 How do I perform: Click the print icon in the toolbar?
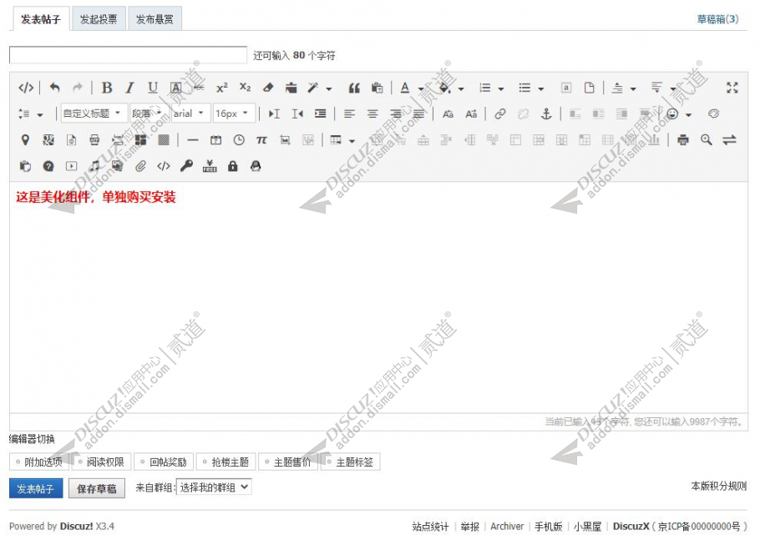pyautogui.click(x=683, y=140)
